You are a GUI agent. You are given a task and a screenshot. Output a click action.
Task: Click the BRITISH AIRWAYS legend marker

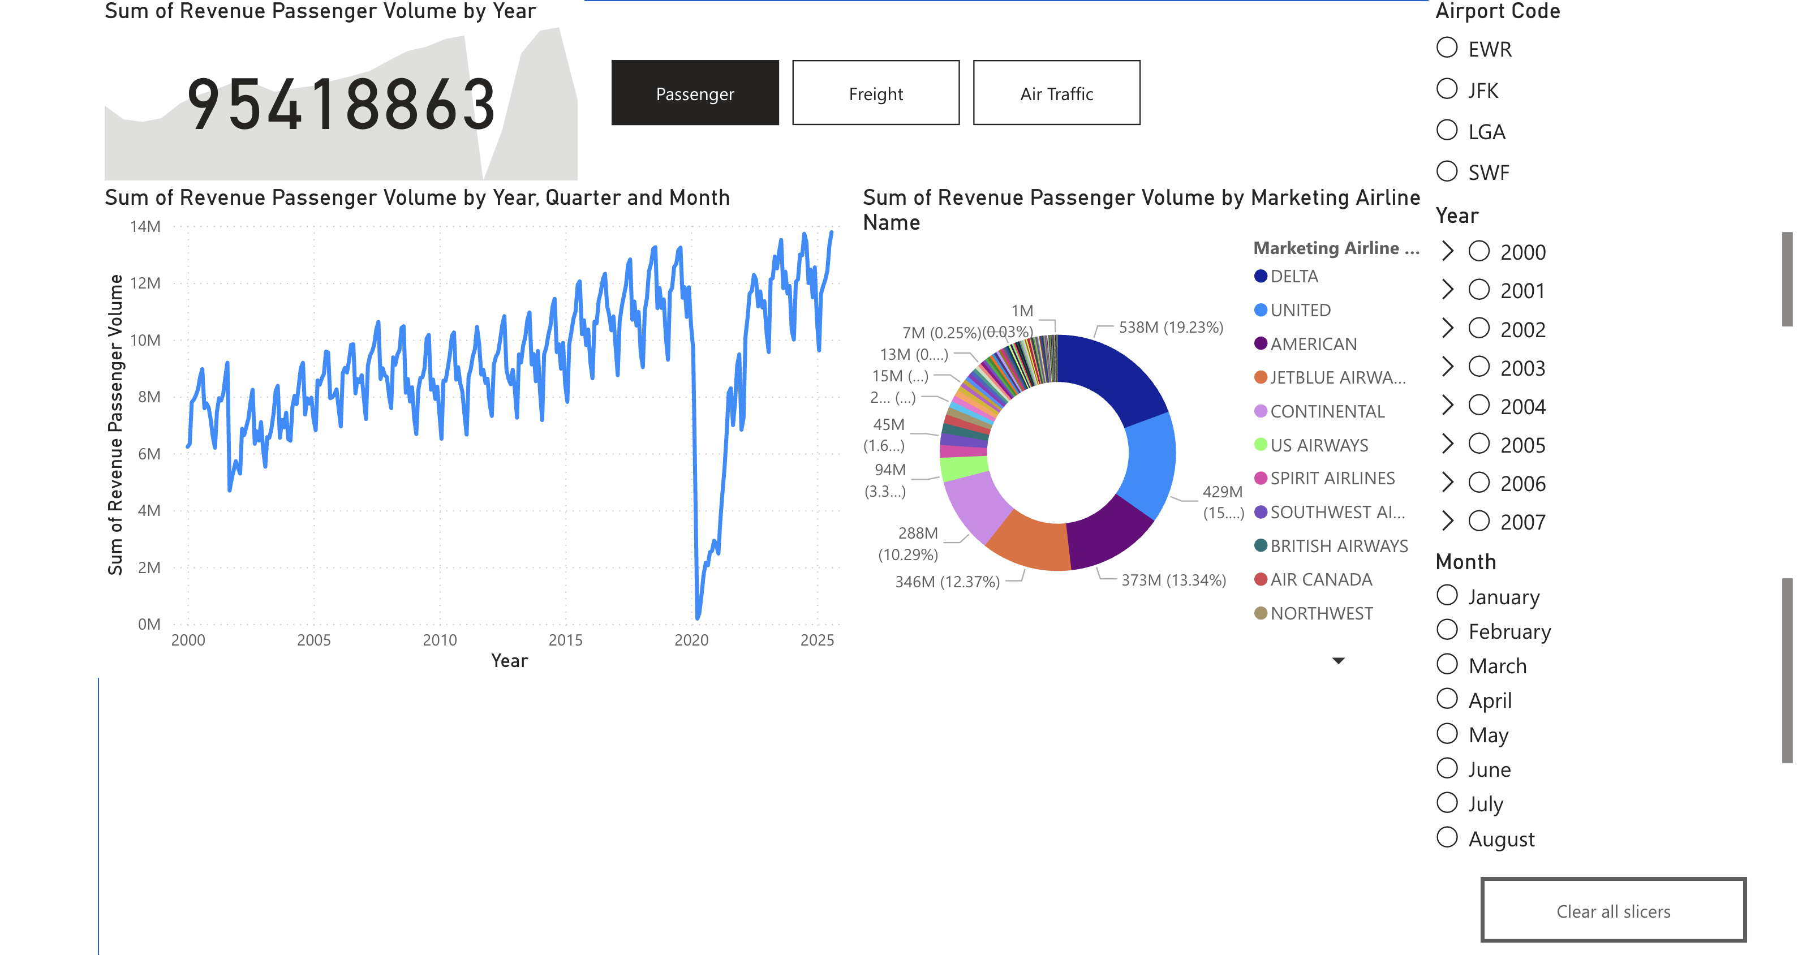pyautogui.click(x=1260, y=546)
